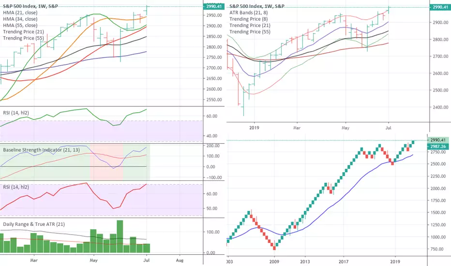Viewport: 451px width, 266px height.
Task: Click Trending Price (21) in the left chart legend
Action: (24, 31)
